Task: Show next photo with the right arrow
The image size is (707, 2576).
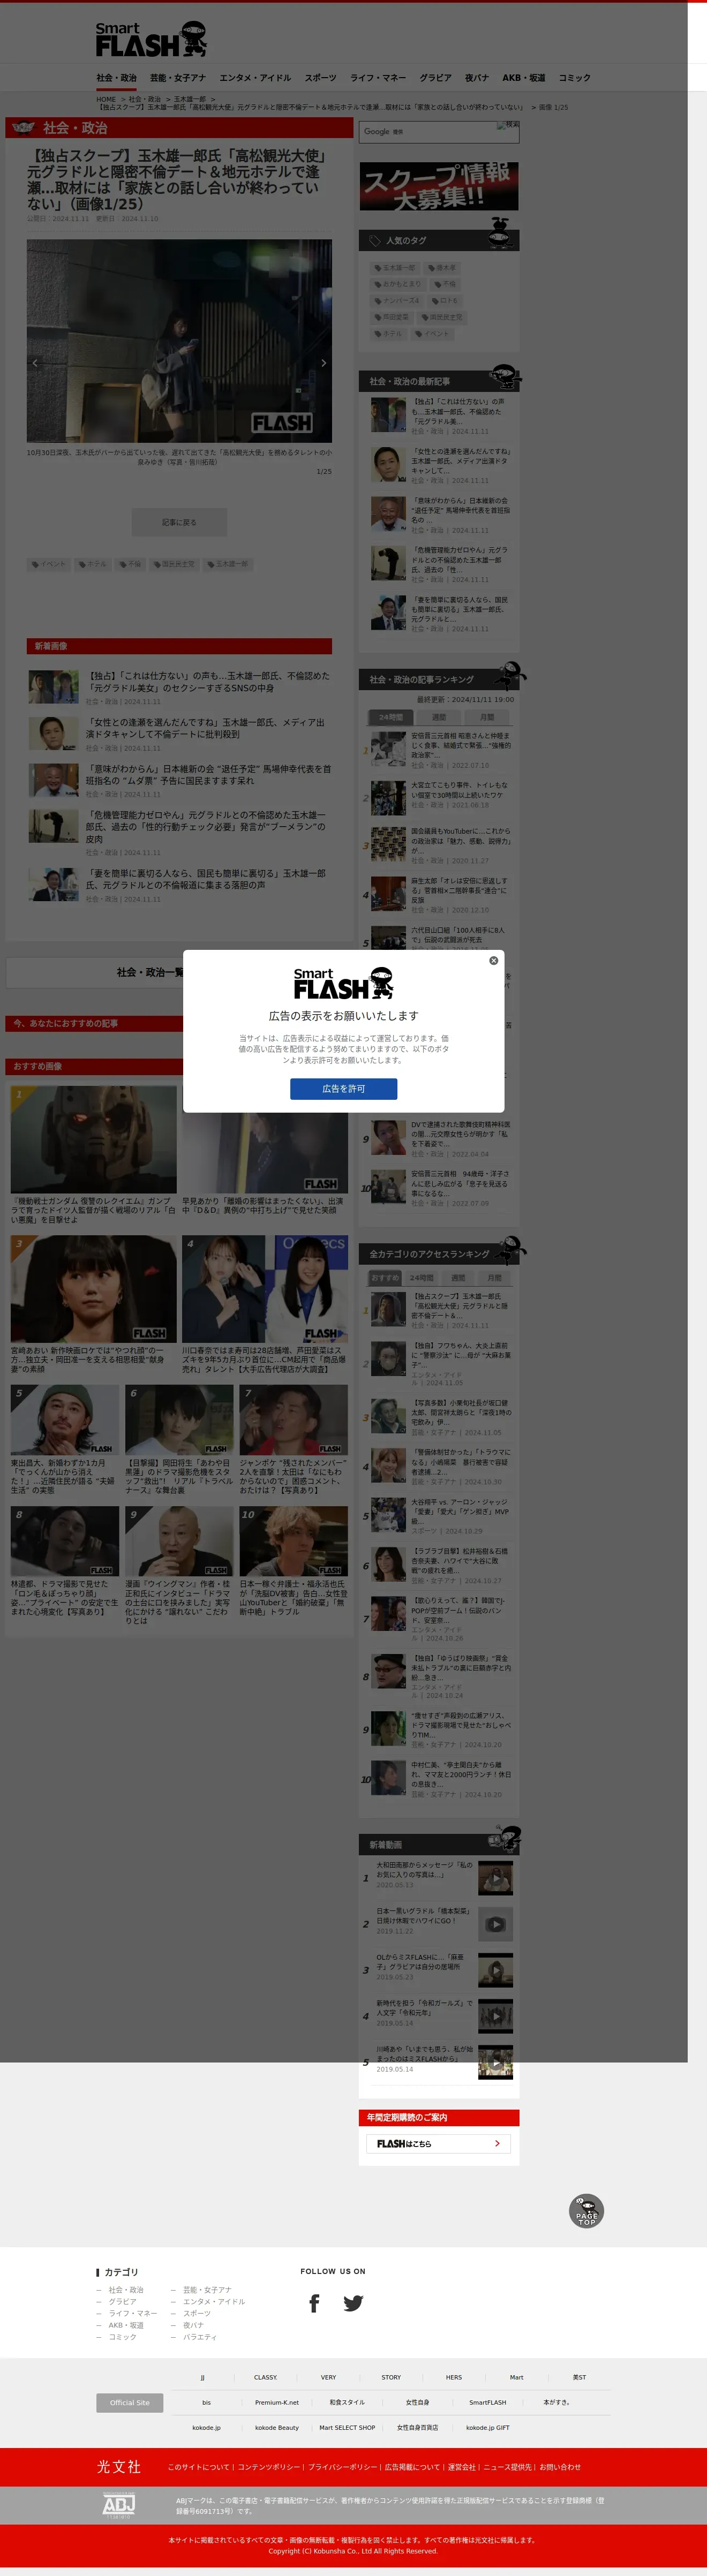Action: pos(323,363)
